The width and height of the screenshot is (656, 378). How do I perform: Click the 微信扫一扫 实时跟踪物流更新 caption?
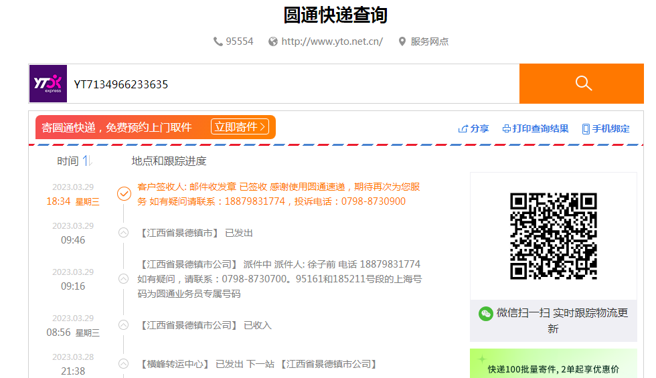[x=562, y=320]
